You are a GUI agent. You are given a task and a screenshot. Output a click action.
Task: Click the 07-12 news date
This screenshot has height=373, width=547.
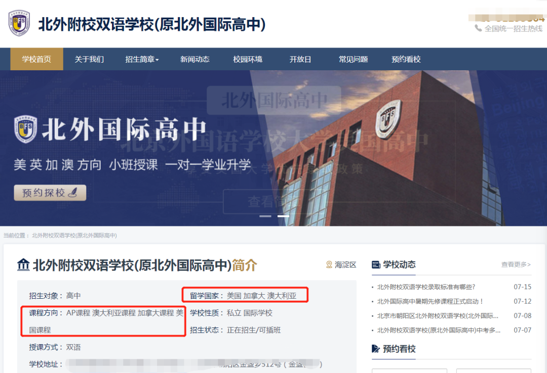pyautogui.click(x=522, y=301)
